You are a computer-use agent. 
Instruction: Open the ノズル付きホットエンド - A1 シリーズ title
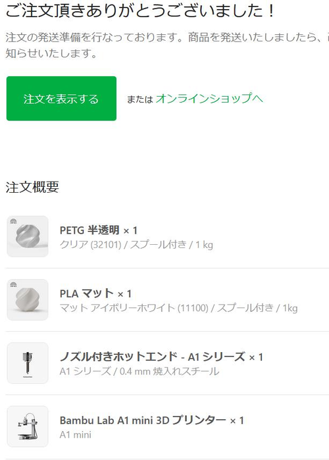(x=152, y=357)
